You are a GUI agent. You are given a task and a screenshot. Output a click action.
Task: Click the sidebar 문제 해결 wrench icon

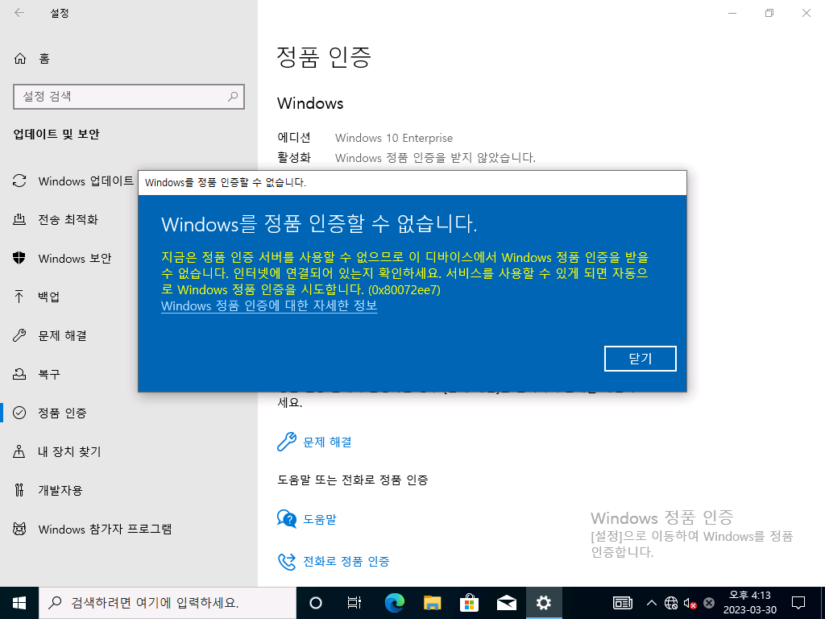(x=19, y=335)
